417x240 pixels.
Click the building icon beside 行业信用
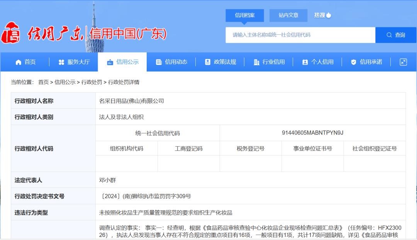[256, 62]
